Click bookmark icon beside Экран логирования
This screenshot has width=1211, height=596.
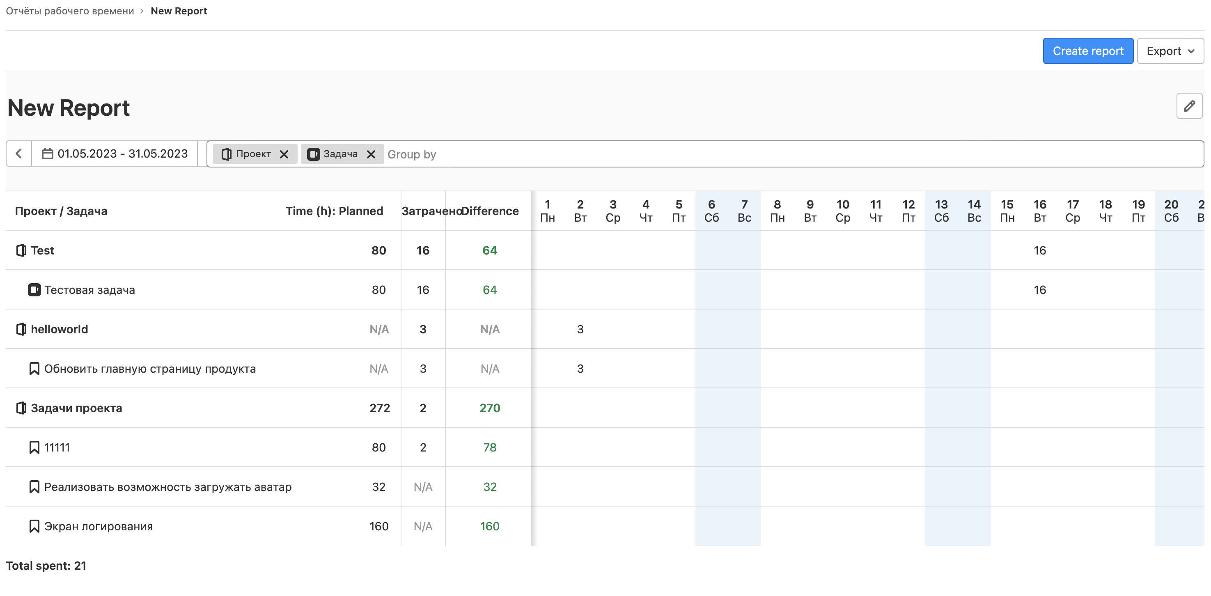pos(34,527)
